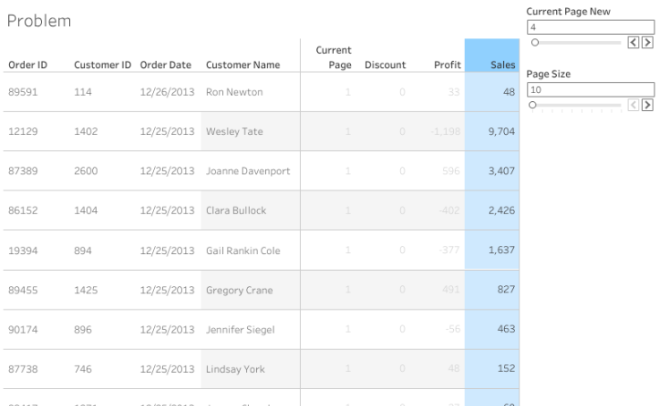The image size is (659, 406).
Task: Click the Page Size decrease arrow
Action: tap(635, 105)
